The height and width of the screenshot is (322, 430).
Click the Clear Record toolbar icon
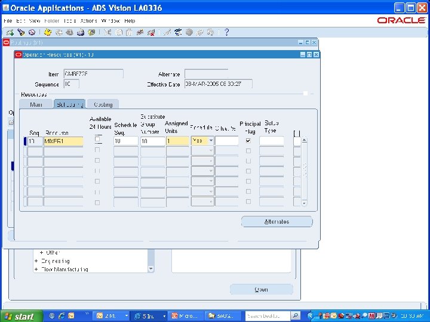(140, 32)
